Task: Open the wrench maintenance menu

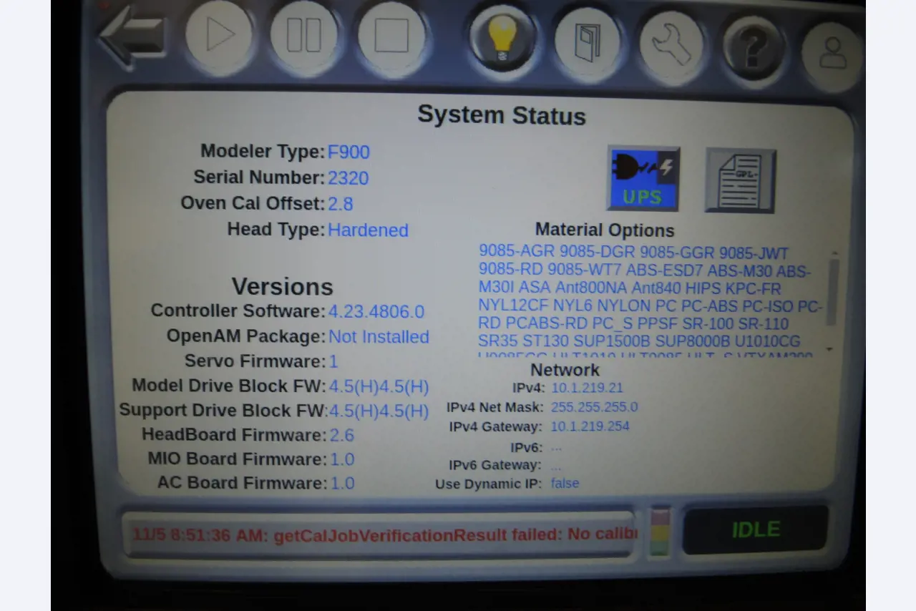Action: 672,43
